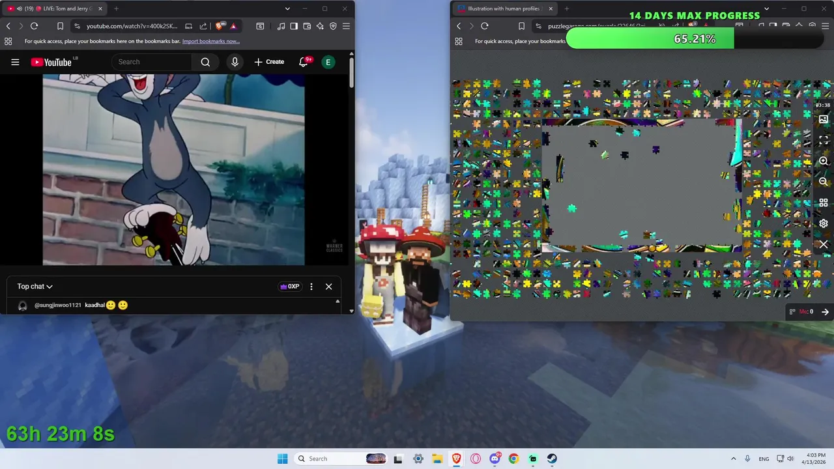Open the YouTube hamburger guide menu

pos(15,62)
